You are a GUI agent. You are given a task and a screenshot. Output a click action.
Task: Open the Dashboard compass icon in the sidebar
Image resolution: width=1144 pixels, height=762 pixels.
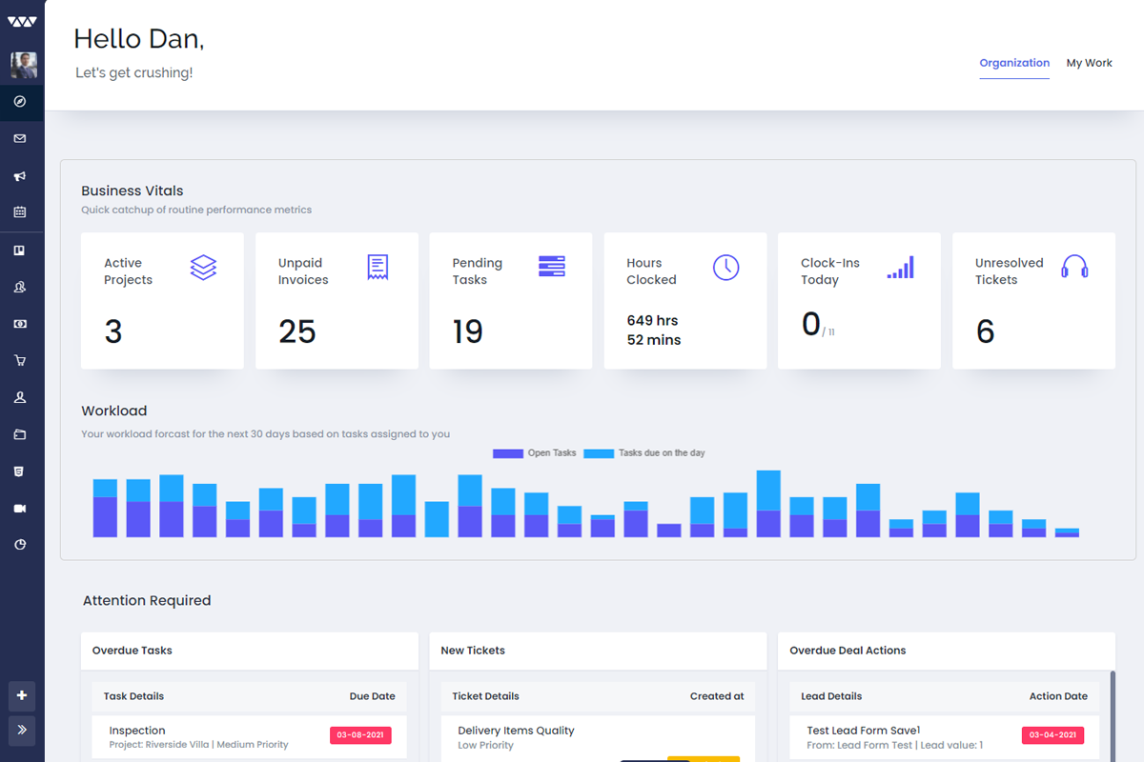tap(22, 102)
